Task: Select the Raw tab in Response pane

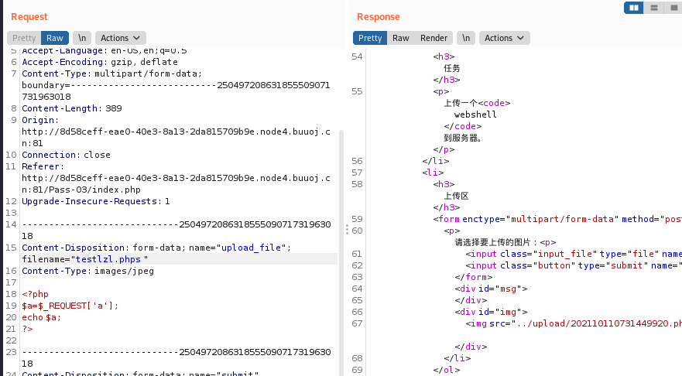Action: [x=400, y=38]
